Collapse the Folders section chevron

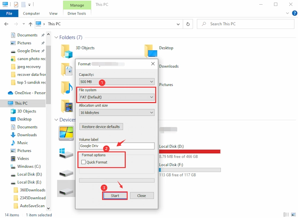coord(56,37)
